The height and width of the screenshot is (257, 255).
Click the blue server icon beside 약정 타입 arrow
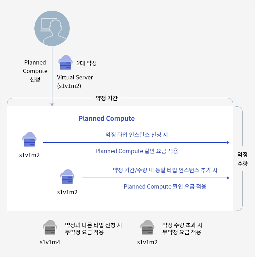coord(29,140)
